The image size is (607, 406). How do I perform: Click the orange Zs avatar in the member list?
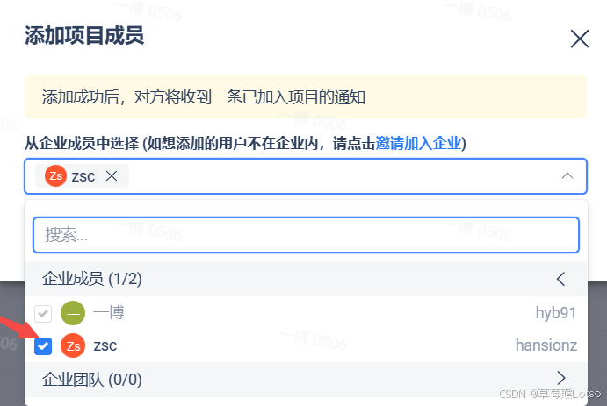click(x=73, y=345)
